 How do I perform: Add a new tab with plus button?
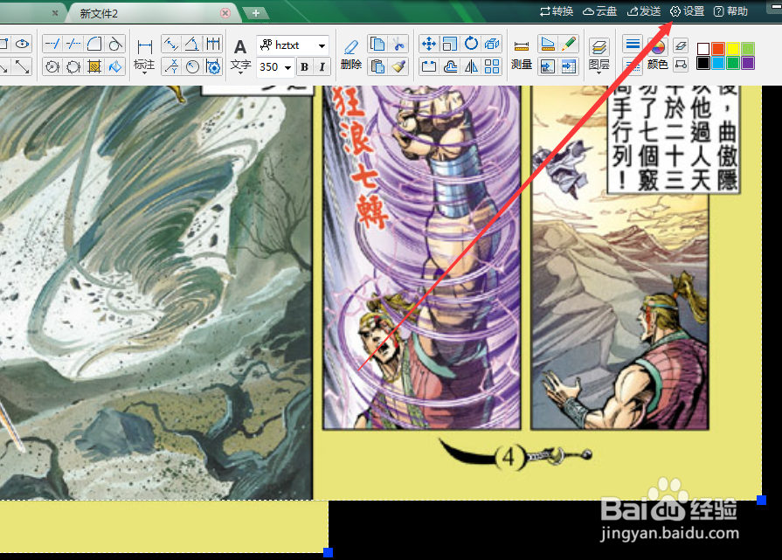pyautogui.click(x=256, y=13)
